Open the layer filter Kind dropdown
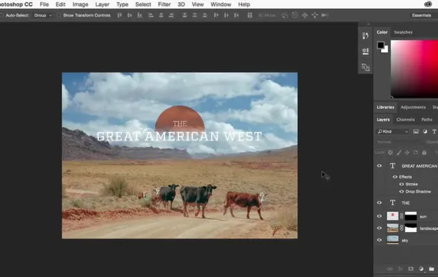The width and height of the screenshot is (438, 277). click(x=392, y=132)
